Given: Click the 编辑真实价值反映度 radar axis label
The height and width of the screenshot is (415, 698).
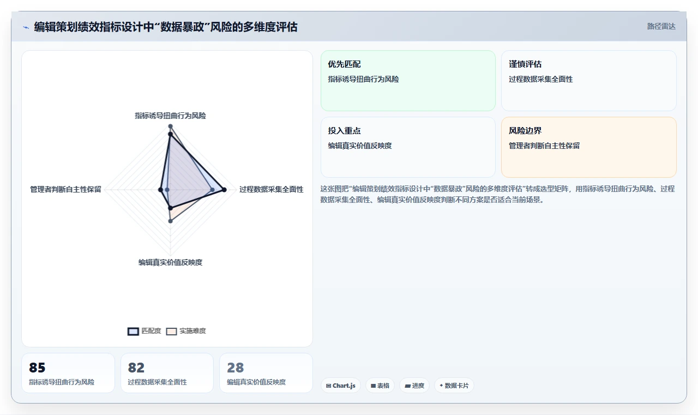Looking at the screenshot, I should [170, 262].
